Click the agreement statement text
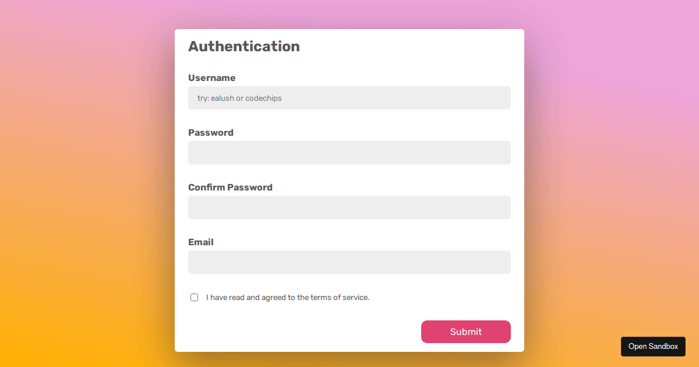 pos(288,297)
